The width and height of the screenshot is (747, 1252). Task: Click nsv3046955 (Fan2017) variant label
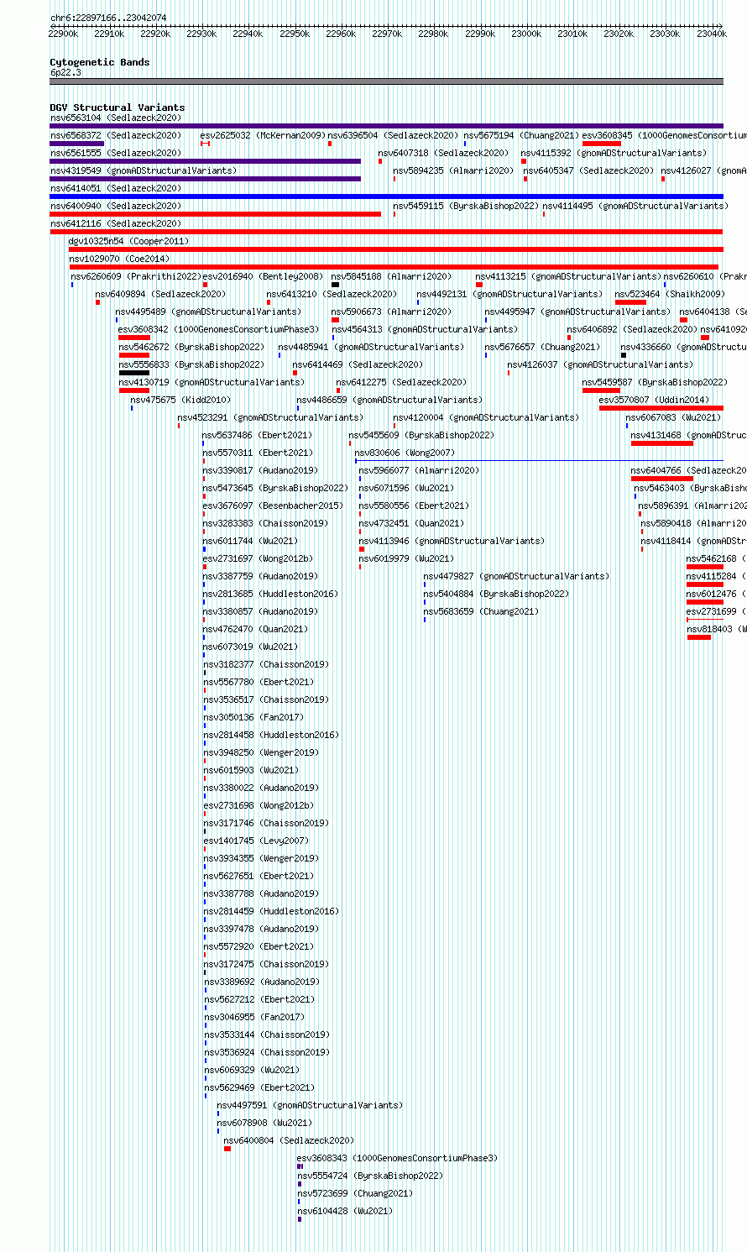click(255, 1017)
